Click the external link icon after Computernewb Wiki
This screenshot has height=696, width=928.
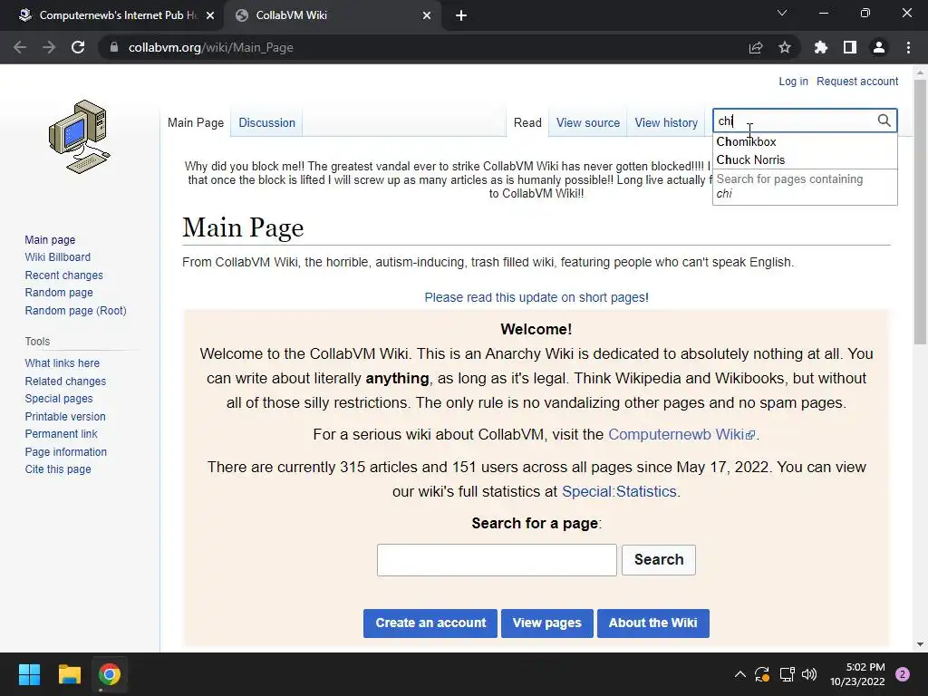coord(750,435)
